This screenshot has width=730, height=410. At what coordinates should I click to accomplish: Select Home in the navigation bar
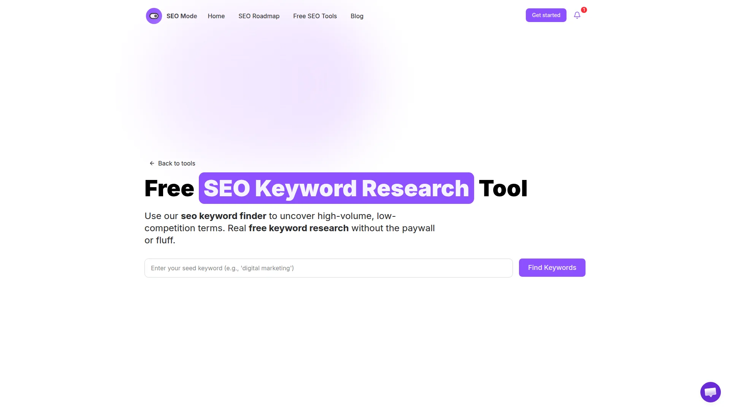click(216, 16)
